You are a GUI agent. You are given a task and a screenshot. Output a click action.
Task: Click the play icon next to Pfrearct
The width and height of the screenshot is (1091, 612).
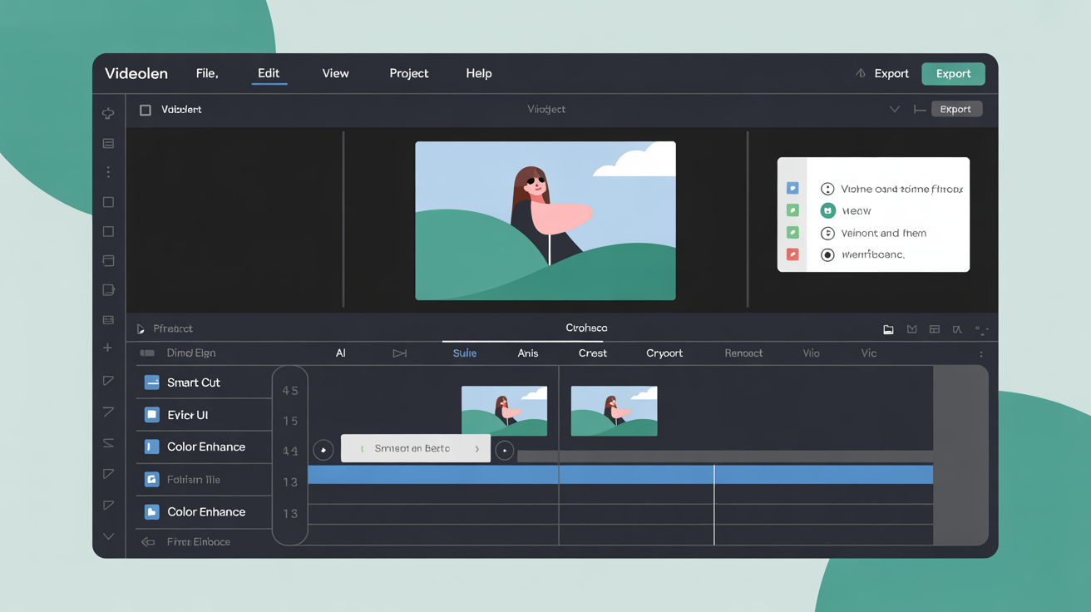141,329
